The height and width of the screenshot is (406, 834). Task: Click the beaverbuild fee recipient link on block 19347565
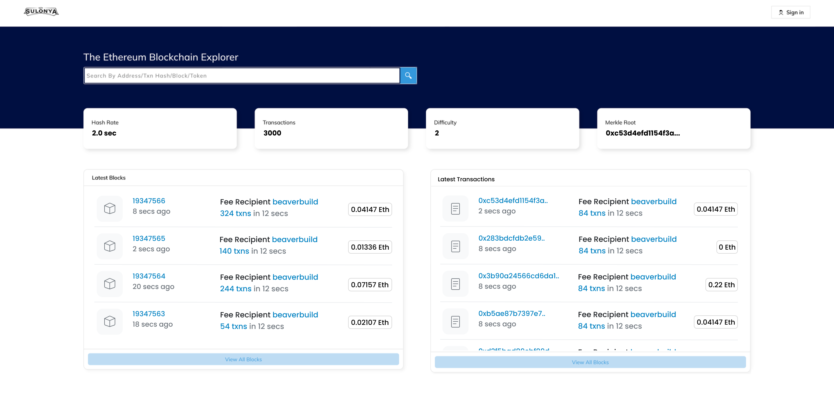(295, 239)
